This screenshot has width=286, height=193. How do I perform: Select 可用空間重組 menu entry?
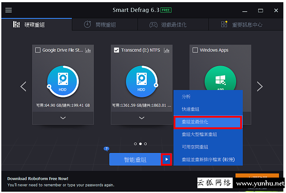(x=208, y=147)
